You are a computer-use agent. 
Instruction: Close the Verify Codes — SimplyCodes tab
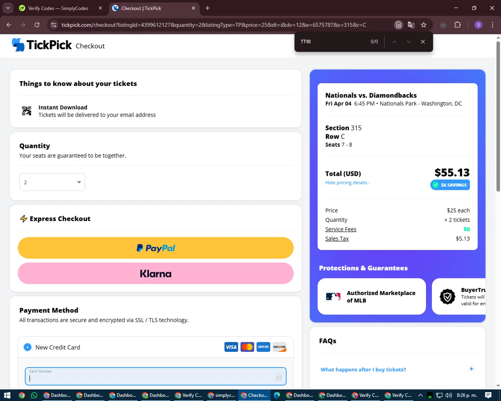click(x=100, y=8)
